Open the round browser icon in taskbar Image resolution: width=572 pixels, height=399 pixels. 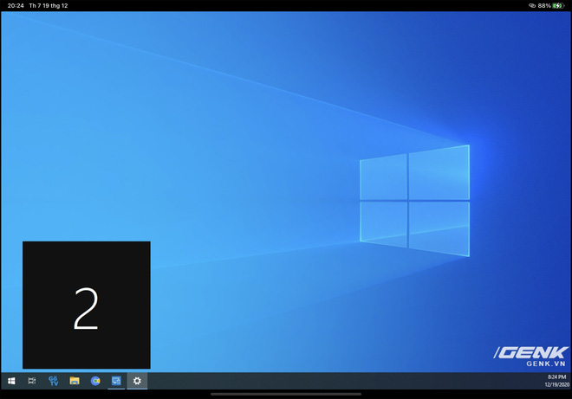click(x=95, y=381)
